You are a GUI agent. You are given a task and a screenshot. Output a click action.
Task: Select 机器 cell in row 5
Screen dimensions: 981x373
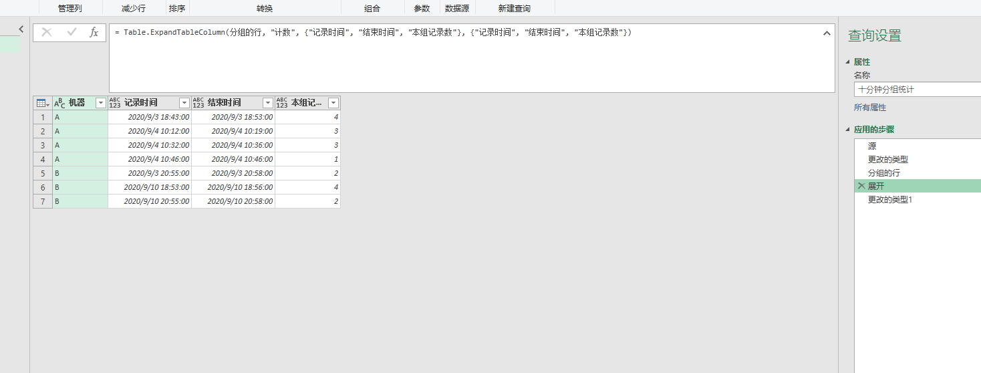coord(81,173)
